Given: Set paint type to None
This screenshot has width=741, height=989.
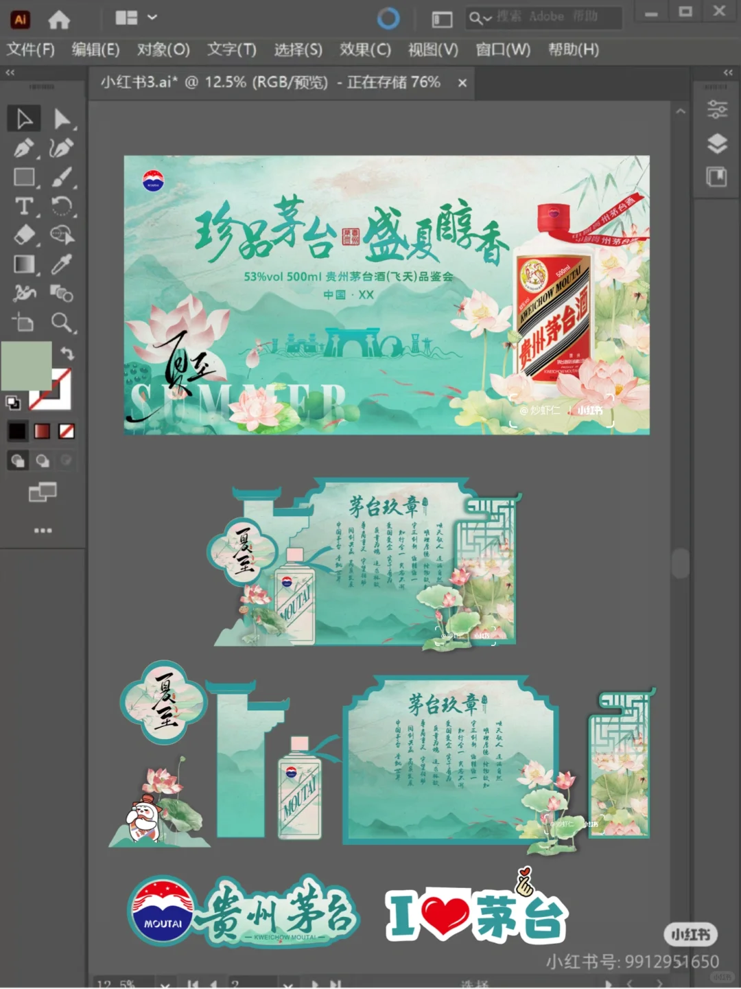Looking at the screenshot, I should [x=67, y=431].
